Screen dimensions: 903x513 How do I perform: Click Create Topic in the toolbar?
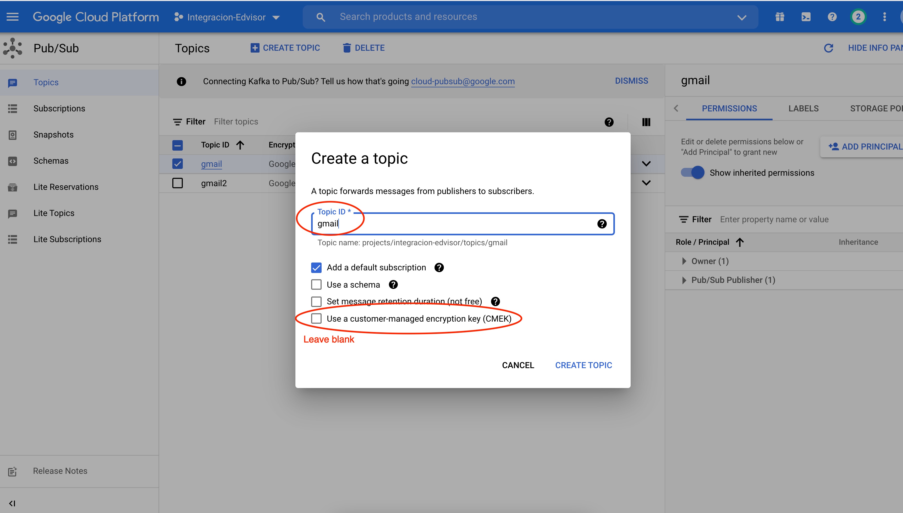coord(285,48)
